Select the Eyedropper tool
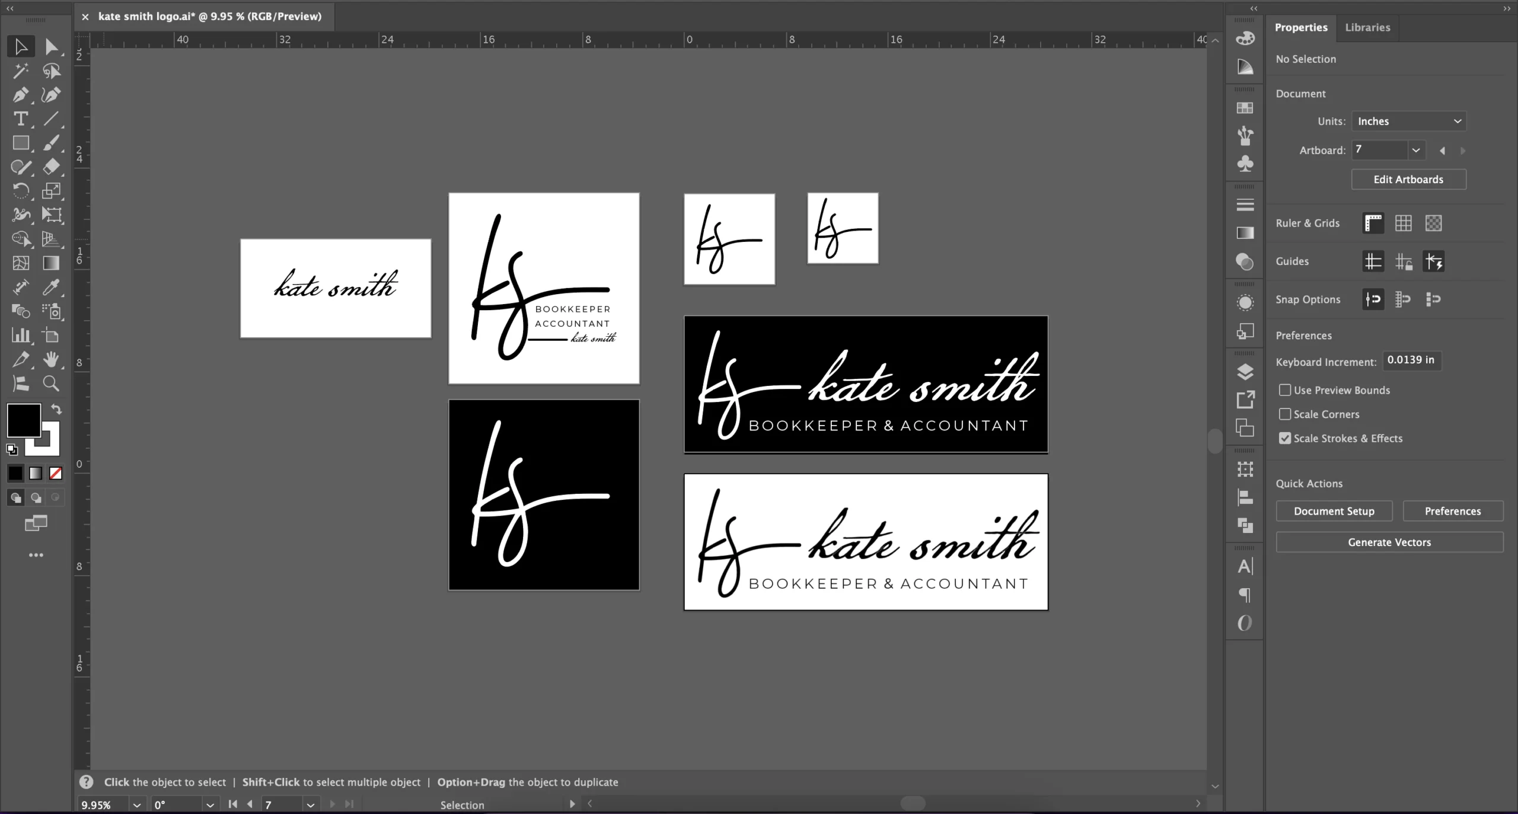 coord(51,288)
